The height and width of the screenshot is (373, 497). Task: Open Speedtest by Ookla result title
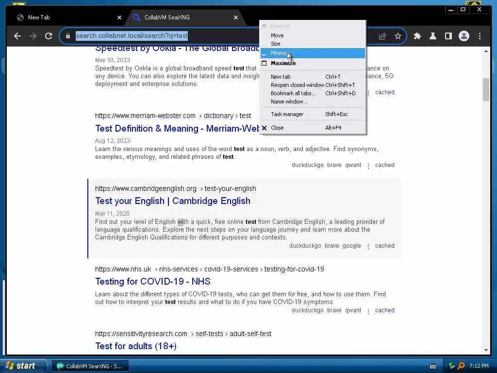pyautogui.click(x=177, y=49)
